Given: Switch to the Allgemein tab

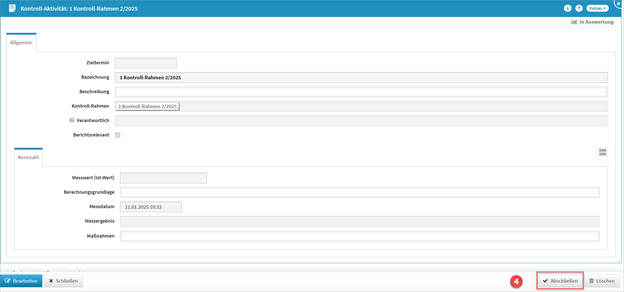Looking at the screenshot, I should pyautogui.click(x=21, y=43).
